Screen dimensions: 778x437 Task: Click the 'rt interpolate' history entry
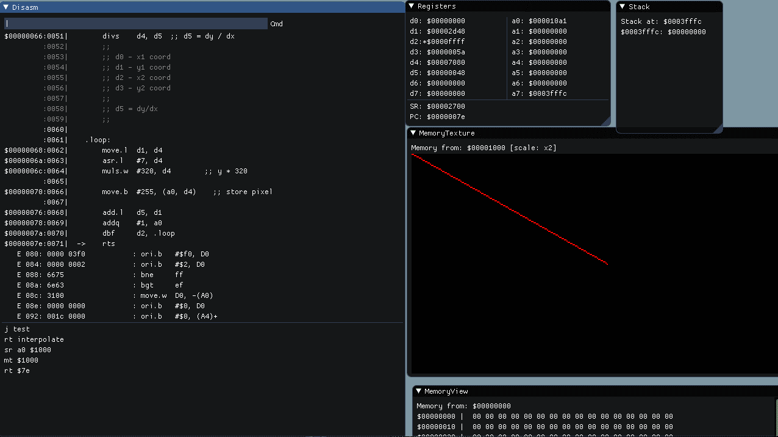[x=34, y=339]
